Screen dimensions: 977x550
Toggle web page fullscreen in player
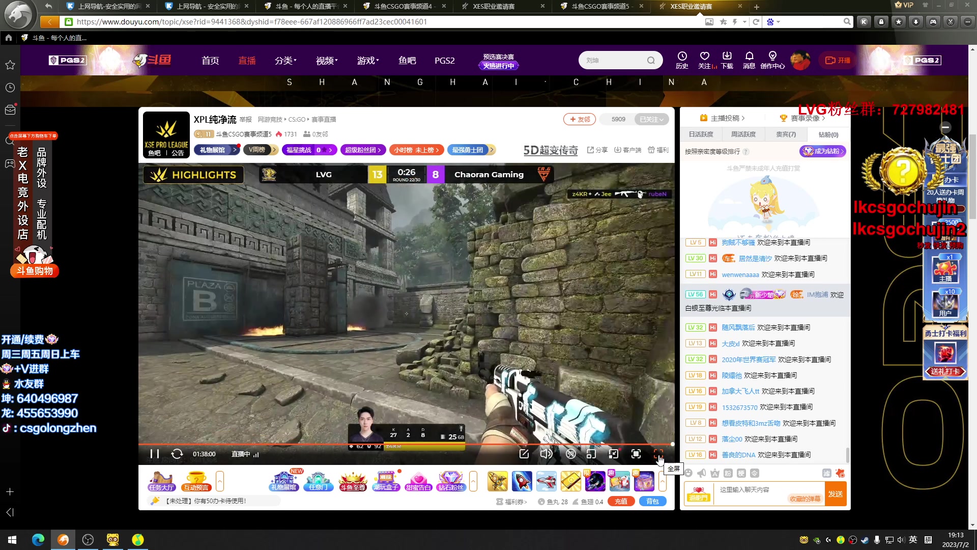636,454
